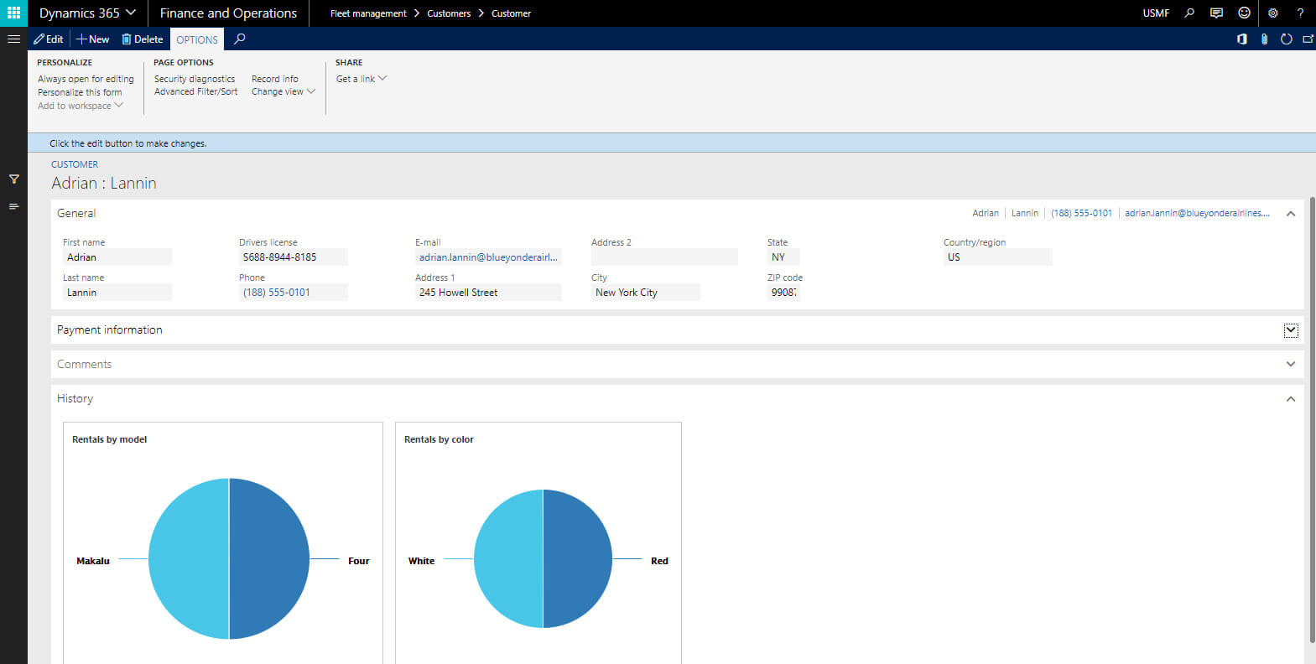Click Makalu slice in Rentals by model
The height and width of the screenshot is (664, 1316).
[189, 559]
